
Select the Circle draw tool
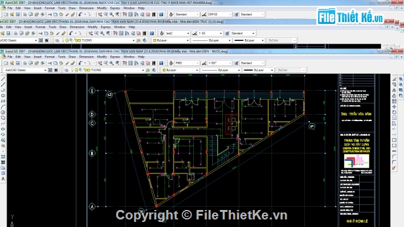3,112
